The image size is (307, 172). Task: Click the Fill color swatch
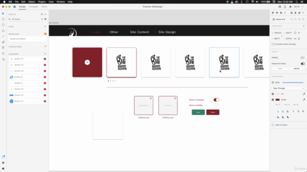(x=277, y=94)
